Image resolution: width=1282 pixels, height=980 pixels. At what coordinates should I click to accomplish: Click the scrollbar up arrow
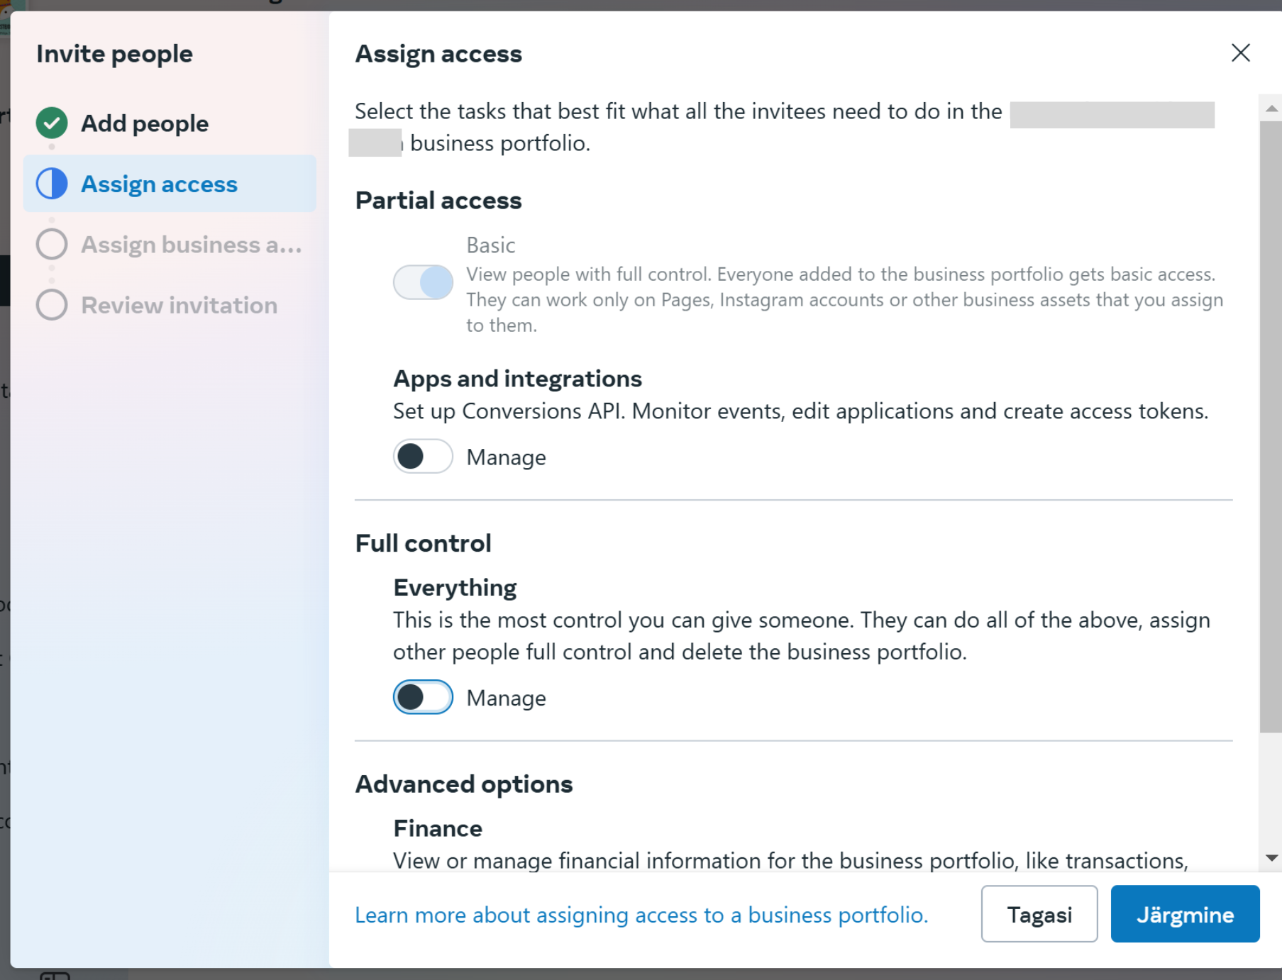pyautogui.click(x=1271, y=108)
